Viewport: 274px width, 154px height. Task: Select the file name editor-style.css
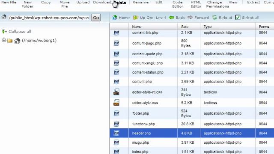[145, 103]
